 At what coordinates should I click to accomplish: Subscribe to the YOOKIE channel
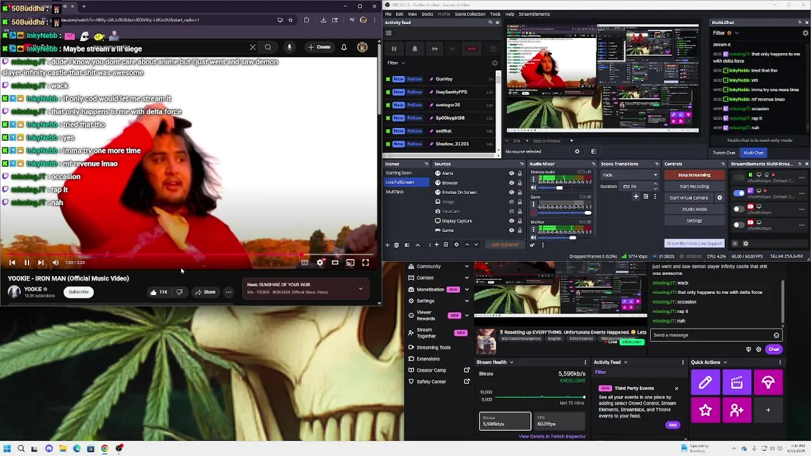(79, 292)
